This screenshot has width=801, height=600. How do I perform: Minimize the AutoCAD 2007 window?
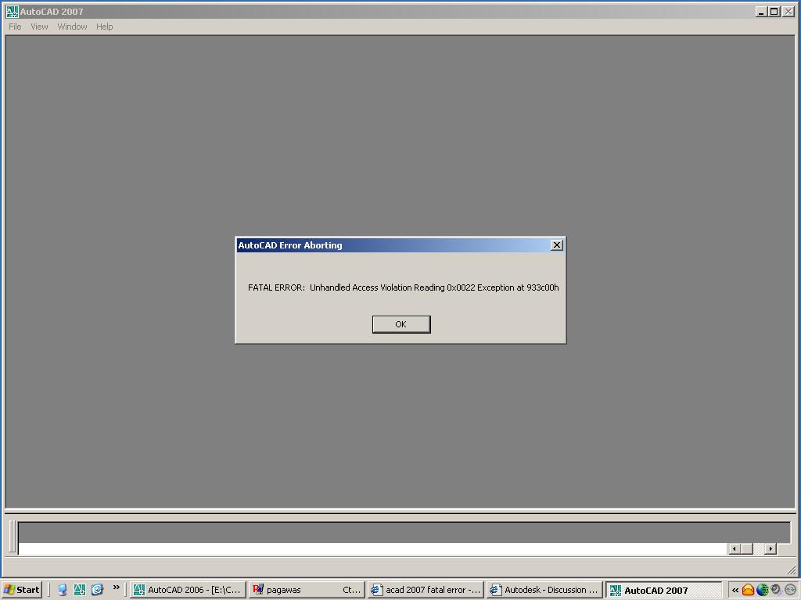pyautogui.click(x=761, y=11)
